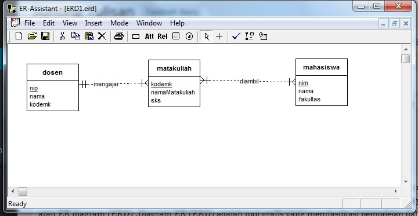This screenshot has height=216, width=418.
Task: Click the Ready status bar text
Action: pyautogui.click(x=17, y=204)
